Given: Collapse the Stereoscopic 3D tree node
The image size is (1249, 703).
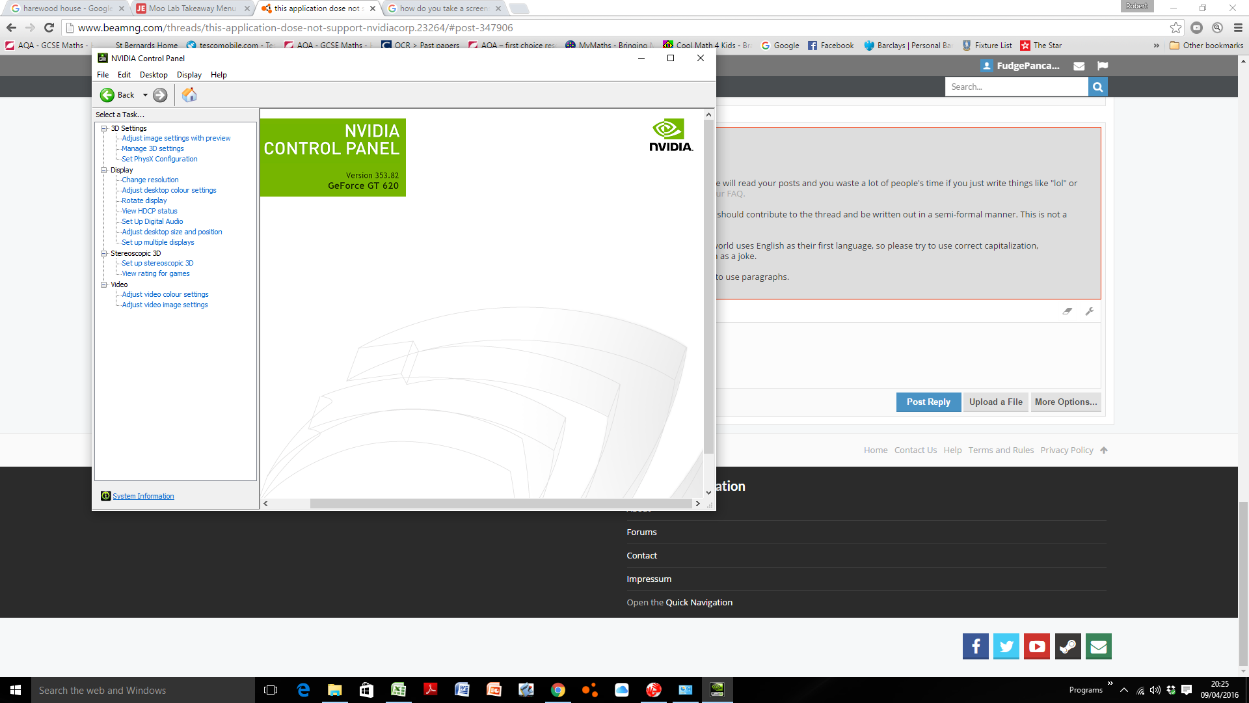Looking at the screenshot, I should click(x=103, y=253).
